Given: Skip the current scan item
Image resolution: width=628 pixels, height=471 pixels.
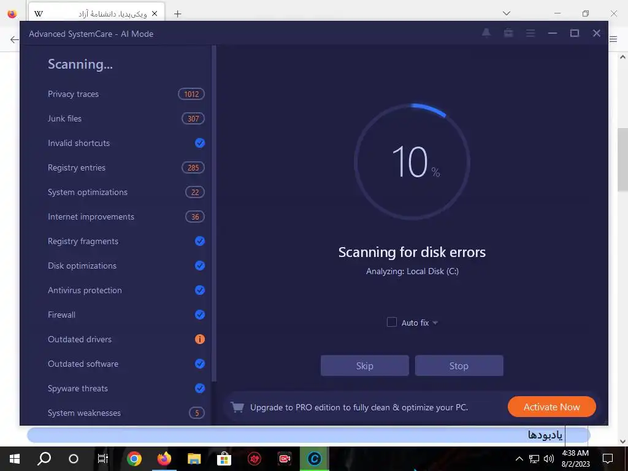Looking at the screenshot, I should pyautogui.click(x=364, y=366).
